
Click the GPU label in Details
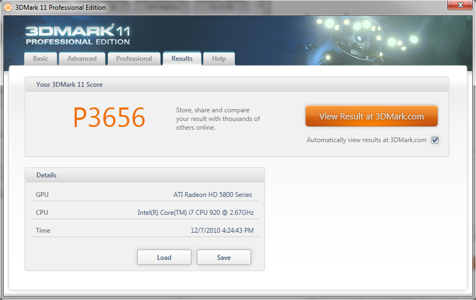tap(42, 195)
